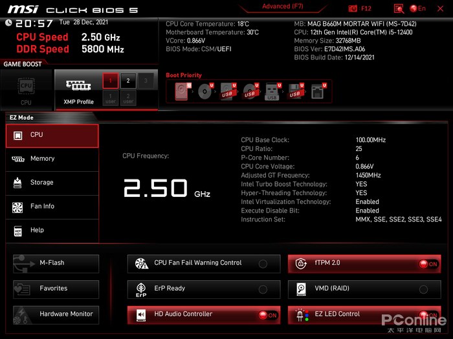Image resolution: width=453 pixels, height=339 pixels.
Task: Click the BIOS Ver E7D42IMS.A06 text
Action: click(x=329, y=49)
